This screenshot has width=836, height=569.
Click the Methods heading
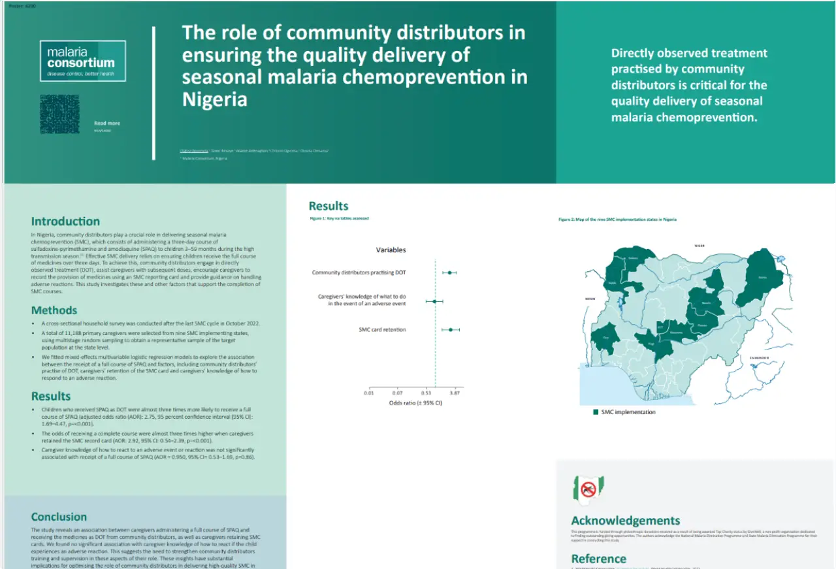tap(54, 310)
